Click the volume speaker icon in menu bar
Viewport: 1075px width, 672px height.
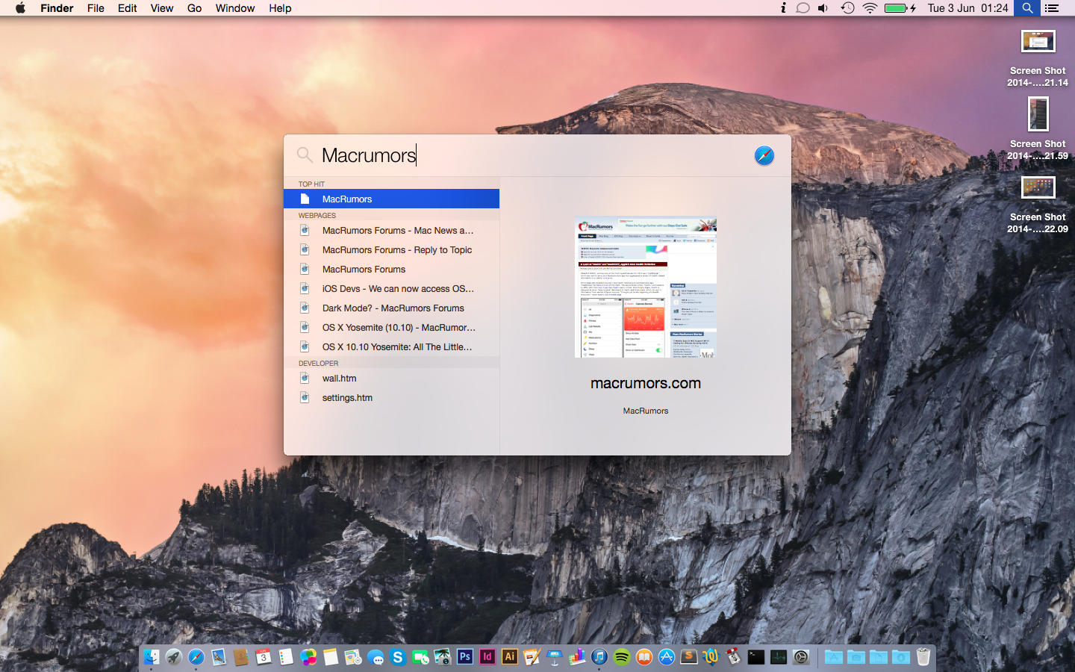(x=823, y=8)
